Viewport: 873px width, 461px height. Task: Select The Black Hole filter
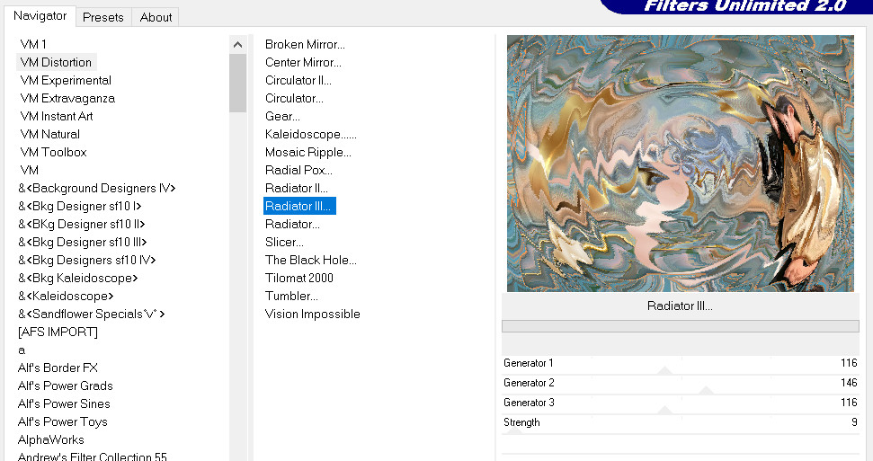pos(311,260)
